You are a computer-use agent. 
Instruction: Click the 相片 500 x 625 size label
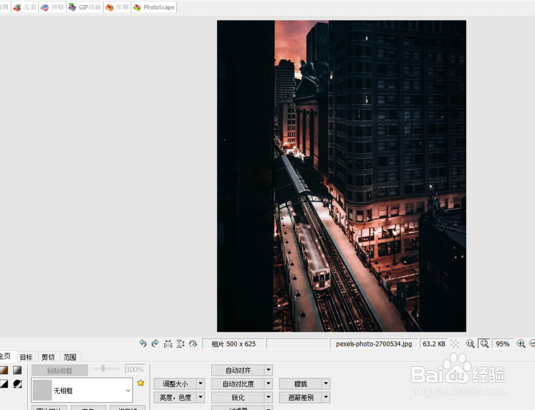233,343
